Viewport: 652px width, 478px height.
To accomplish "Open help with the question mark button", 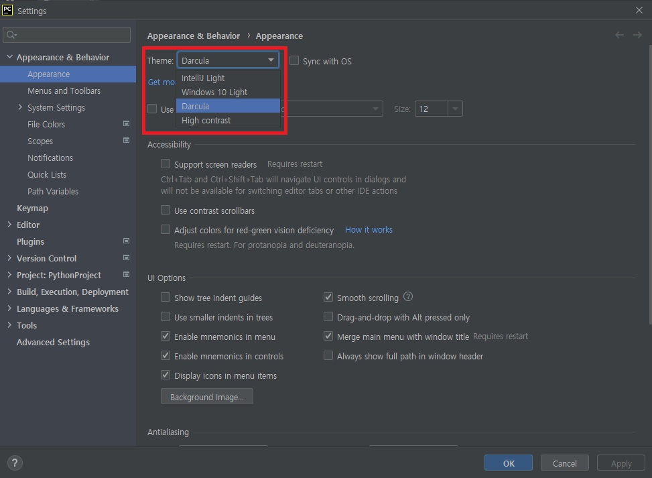I will pos(15,463).
